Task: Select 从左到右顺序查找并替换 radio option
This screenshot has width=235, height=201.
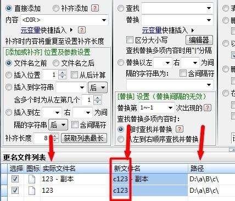Action: pos(121,139)
